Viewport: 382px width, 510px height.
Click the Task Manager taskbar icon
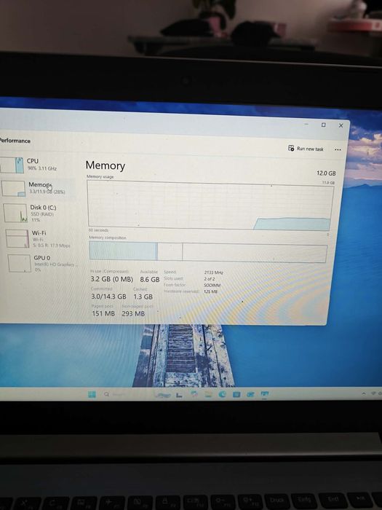pyautogui.click(x=265, y=394)
